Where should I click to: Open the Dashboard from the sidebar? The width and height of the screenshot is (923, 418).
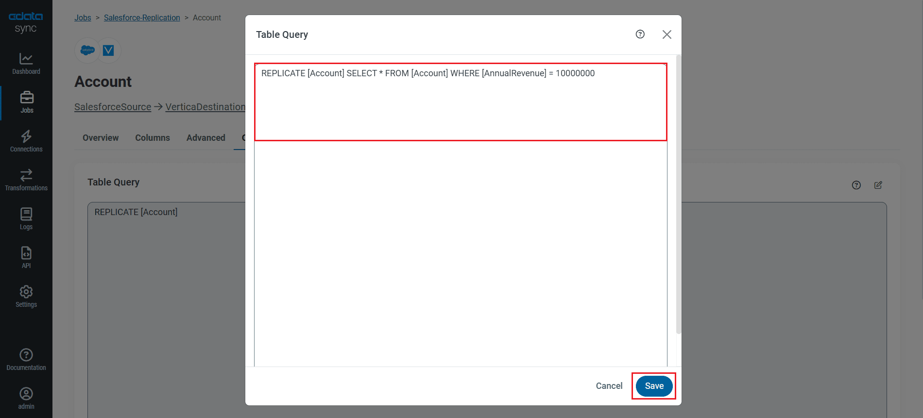26,64
